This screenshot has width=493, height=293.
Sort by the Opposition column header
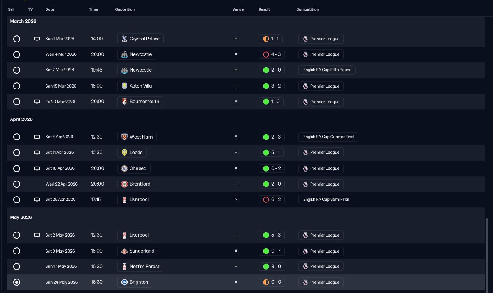point(125,9)
